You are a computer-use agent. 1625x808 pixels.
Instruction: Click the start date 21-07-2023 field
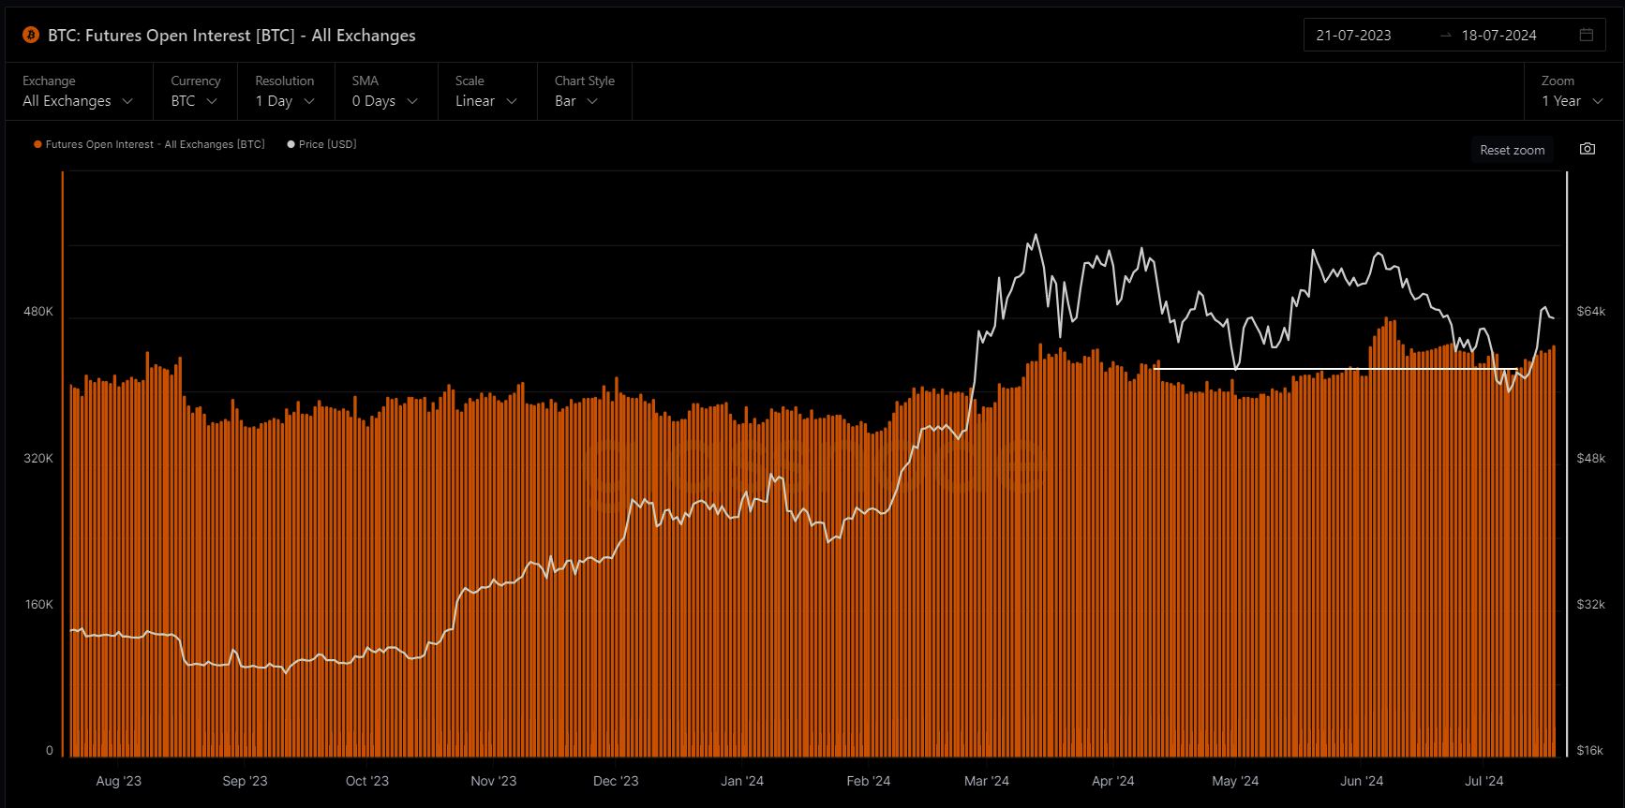coord(1353,36)
